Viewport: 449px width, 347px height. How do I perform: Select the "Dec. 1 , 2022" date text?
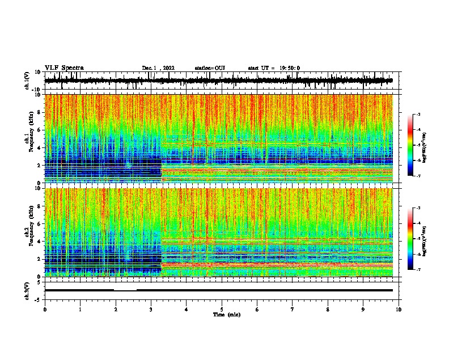[158, 68]
